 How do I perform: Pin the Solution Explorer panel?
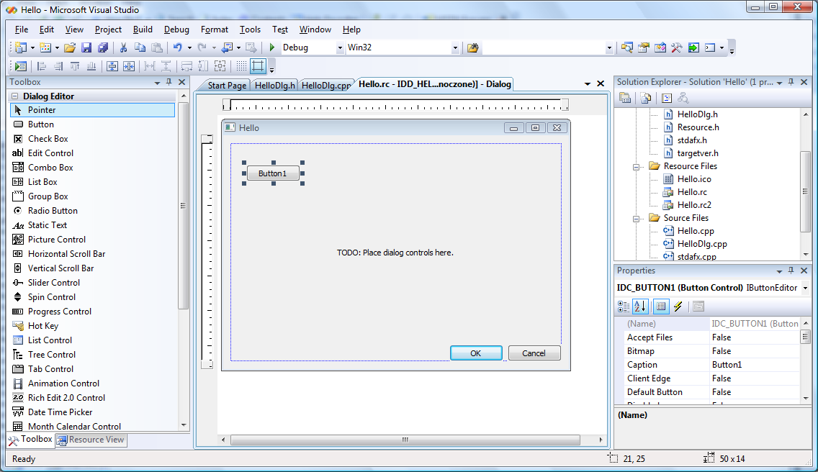coord(791,82)
